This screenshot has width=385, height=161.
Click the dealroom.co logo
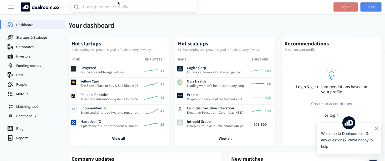point(40,7)
